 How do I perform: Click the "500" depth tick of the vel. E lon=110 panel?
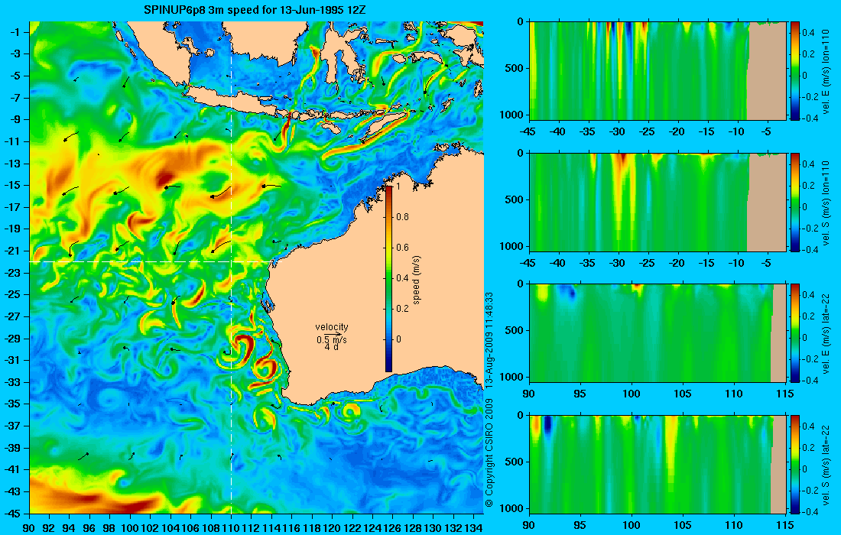click(514, 68)
